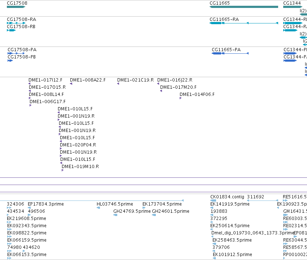Open the CG1344 gene feature
Viewport: 307px width, 260px height.
(293, 7)
